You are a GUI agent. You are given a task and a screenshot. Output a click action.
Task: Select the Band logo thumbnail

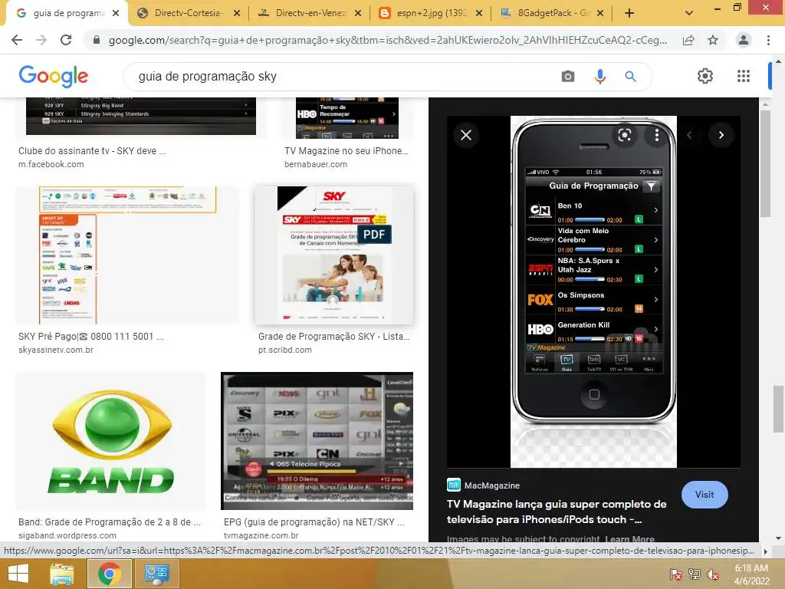(110, 441)
